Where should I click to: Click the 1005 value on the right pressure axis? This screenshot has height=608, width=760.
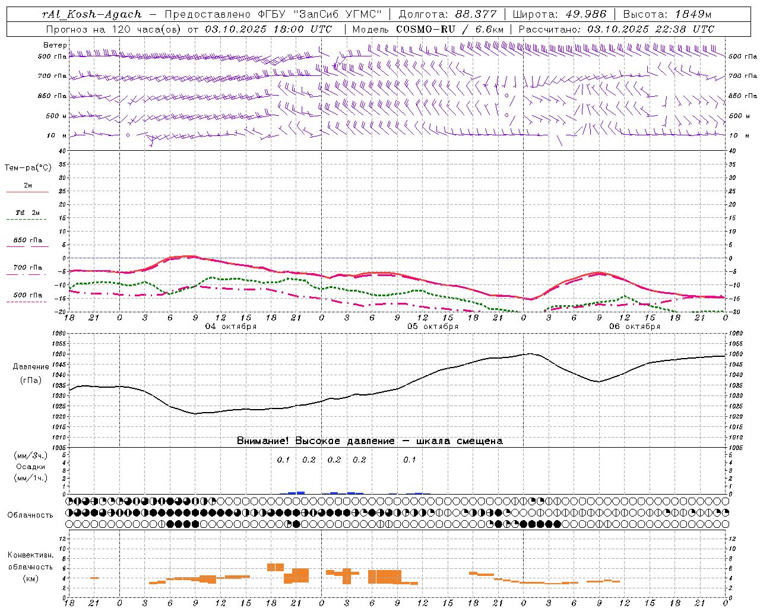[x=735, y=448]
